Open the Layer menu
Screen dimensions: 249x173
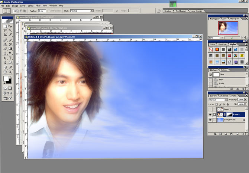(x=23, y=6)
